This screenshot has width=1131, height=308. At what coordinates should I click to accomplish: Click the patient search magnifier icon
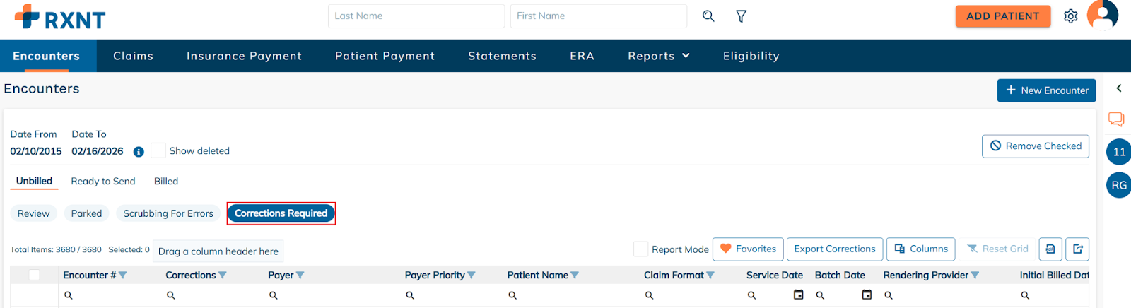click(708, 16)
